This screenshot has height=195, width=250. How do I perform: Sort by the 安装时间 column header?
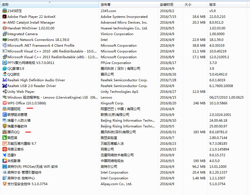[170, 5]
